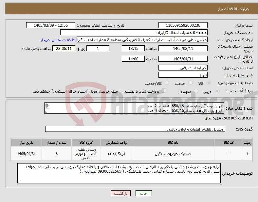This screenshot has height=202, width=258.
Task: Click the بازگشت back button
Action: coord(121,193)
